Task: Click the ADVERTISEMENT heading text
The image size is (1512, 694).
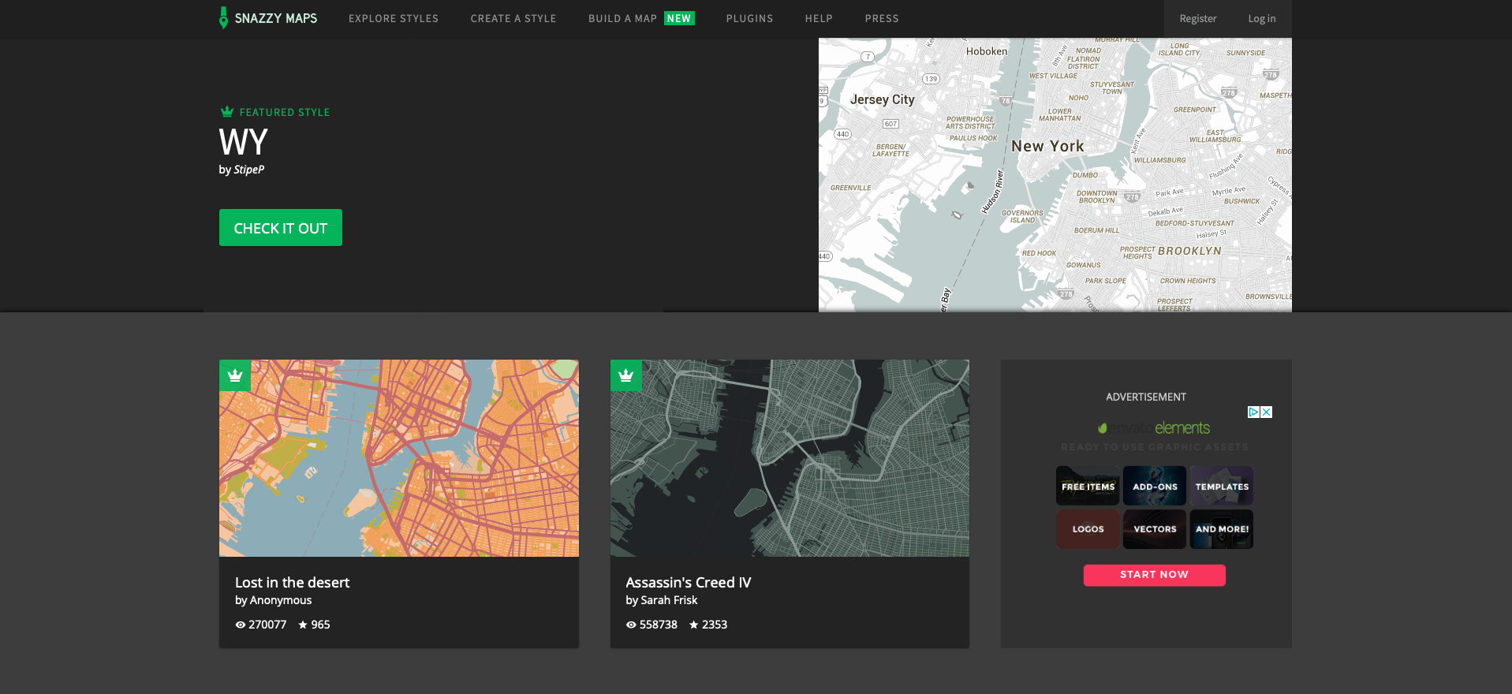Action: 1146,397
